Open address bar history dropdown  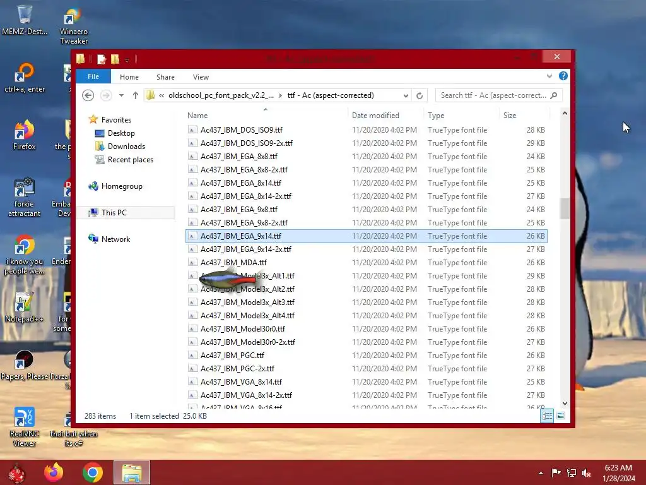coord(406,96)
